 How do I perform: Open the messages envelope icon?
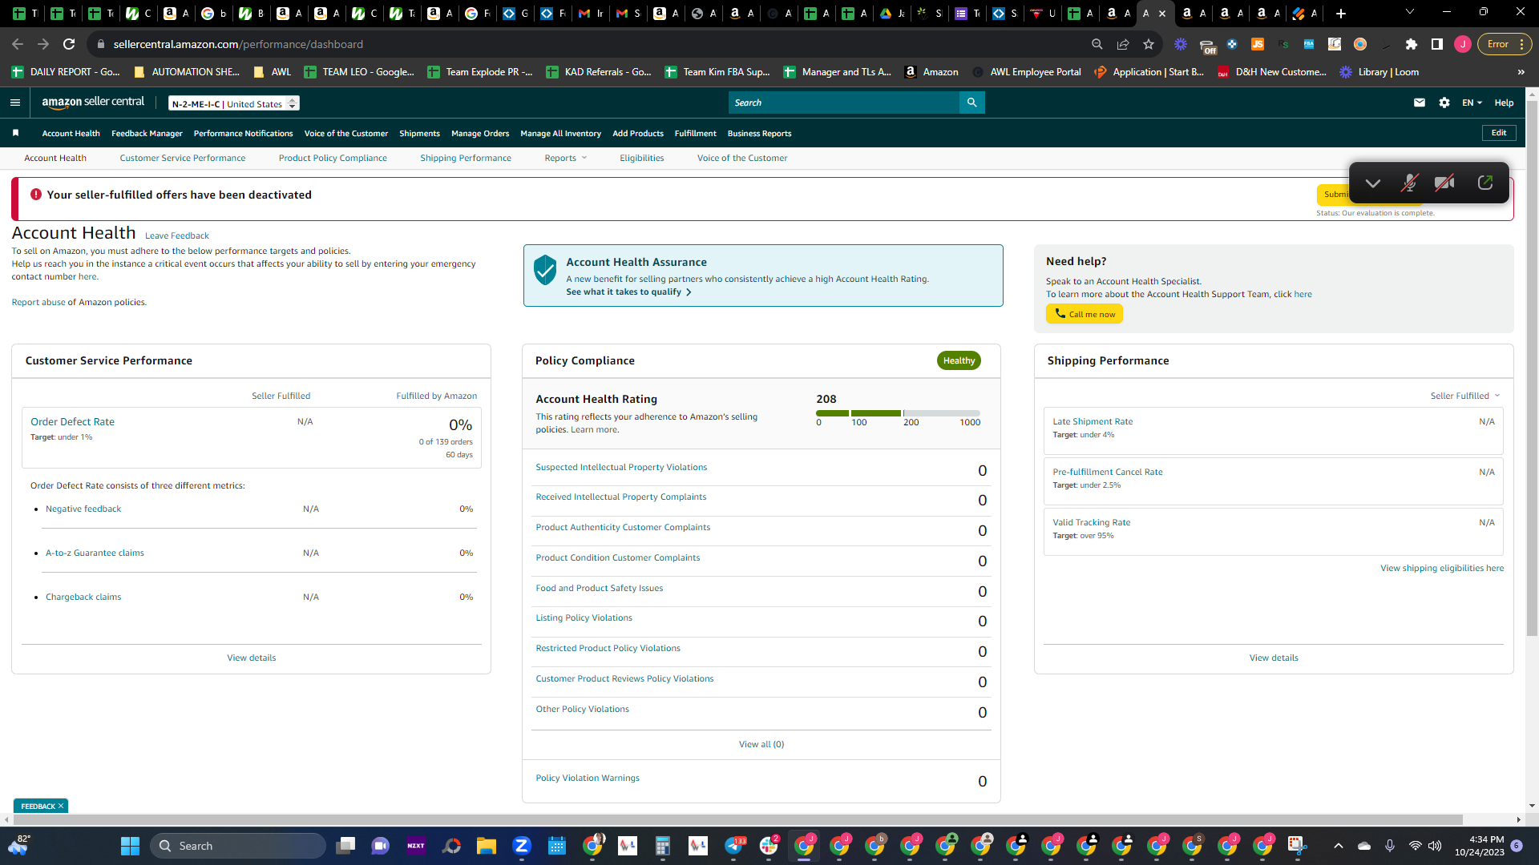click(1420, 103)
